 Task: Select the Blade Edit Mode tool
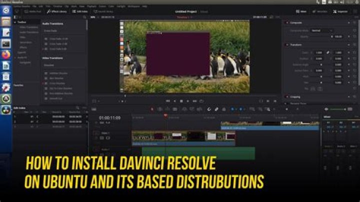click(x=175, y=109)
